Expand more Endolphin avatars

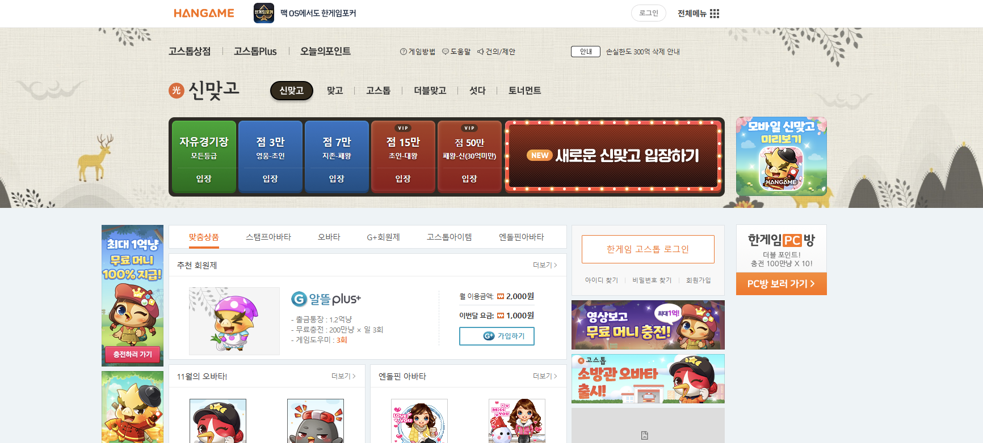point(544,376)
